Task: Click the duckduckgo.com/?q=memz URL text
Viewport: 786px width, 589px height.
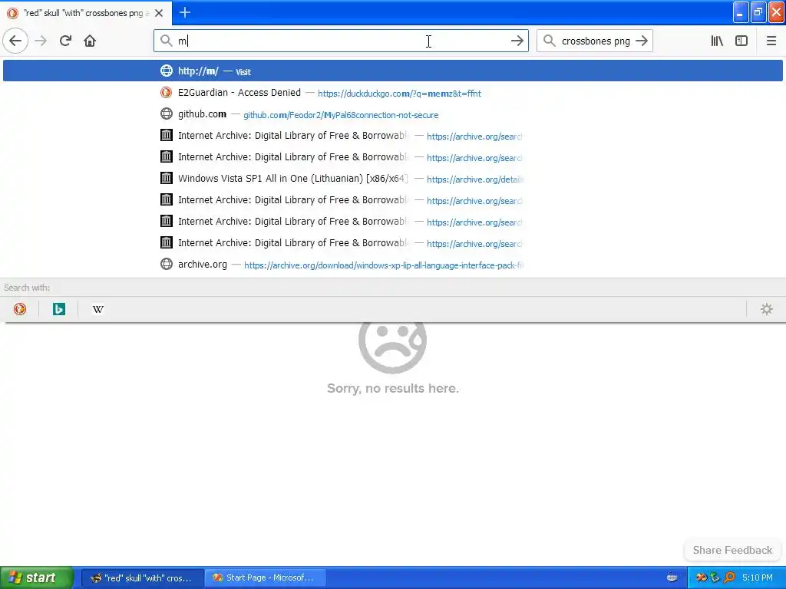Action: pos(399,94)
